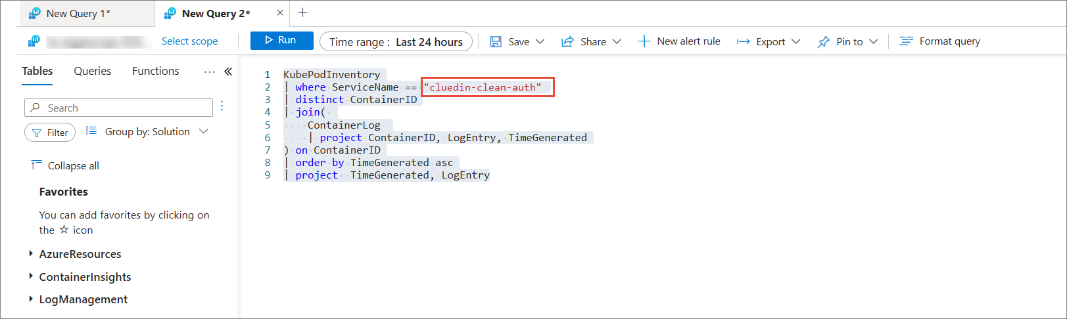Close the New Query 2 tab
Viewport: 1067px width, 319px height.
click(280, 13)
